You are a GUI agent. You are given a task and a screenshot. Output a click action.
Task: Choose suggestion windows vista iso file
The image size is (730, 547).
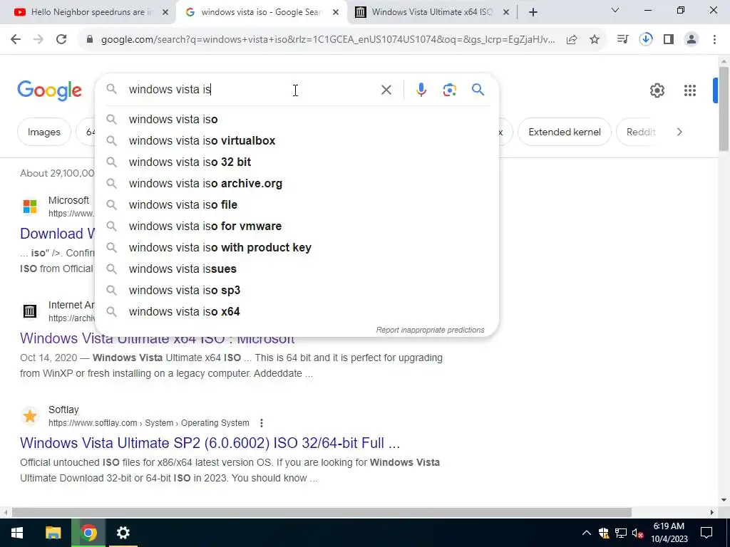tap(297, 204)
